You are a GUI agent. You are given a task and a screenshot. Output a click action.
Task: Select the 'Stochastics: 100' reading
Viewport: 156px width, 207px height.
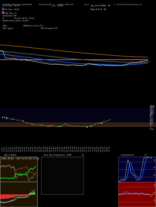coord(9,16)
